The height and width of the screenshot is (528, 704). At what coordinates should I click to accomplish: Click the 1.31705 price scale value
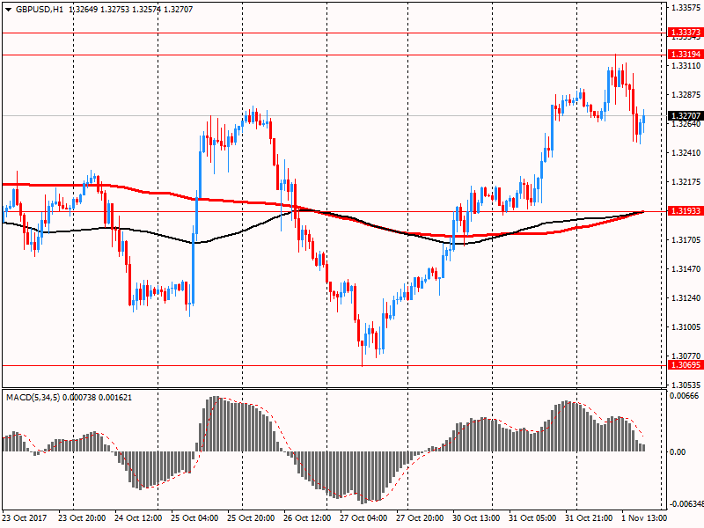point(686,240)
